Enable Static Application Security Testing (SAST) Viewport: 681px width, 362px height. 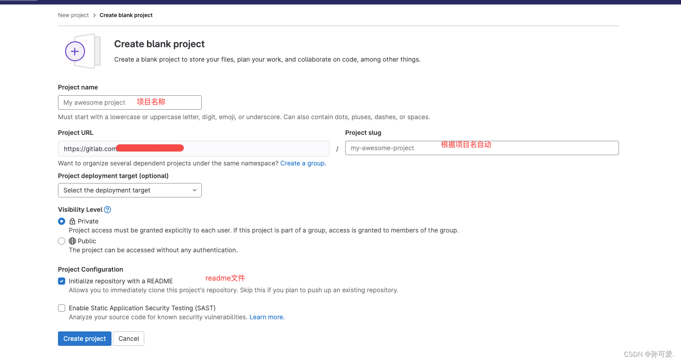coord(62,308)
